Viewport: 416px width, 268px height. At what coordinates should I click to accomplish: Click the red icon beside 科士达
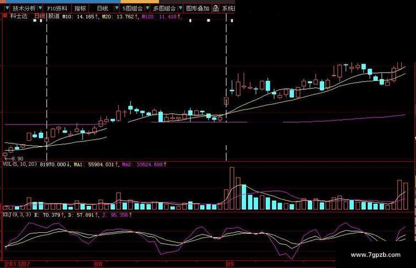tap(5, 16)
